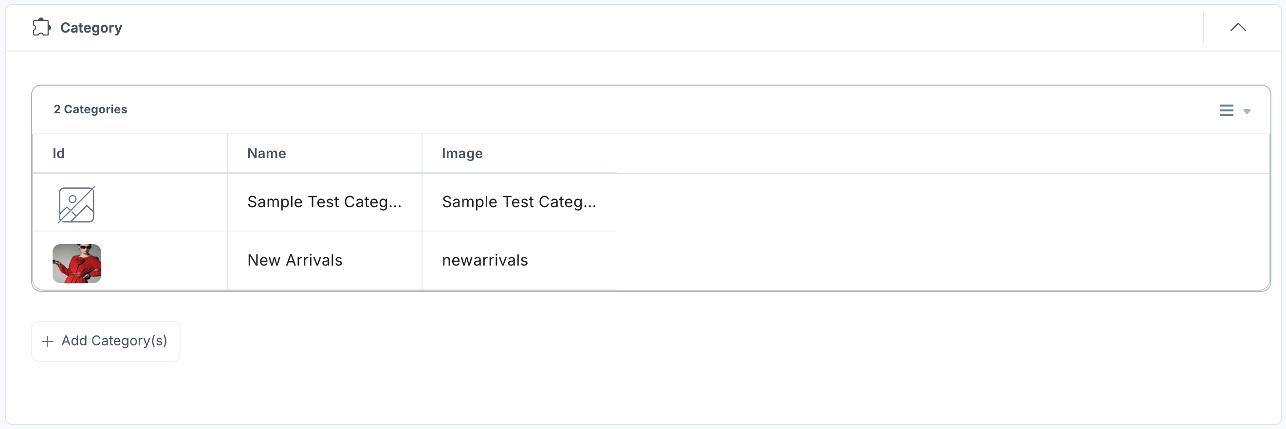The height and width of the screenshot is (429, 1286).
Task: Click the missing-image placeholder icon
Action: point(76,204)
